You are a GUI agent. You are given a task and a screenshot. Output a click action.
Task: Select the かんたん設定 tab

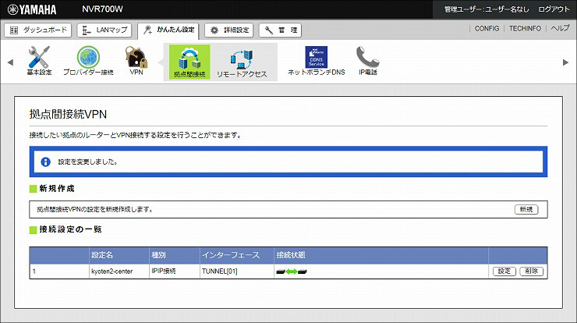pos(168,30)
